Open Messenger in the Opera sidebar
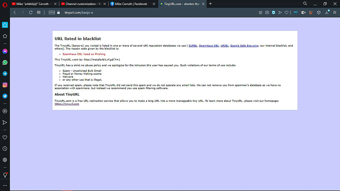 (x=5, y=51)
